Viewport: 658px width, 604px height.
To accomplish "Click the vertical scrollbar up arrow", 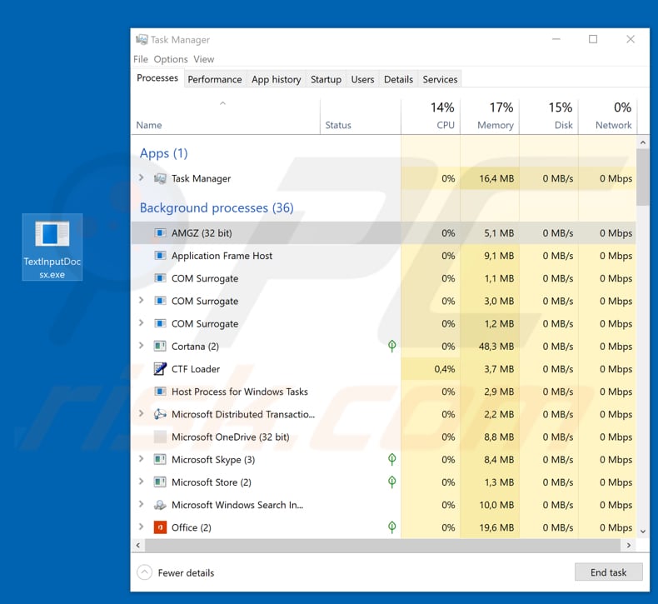I will click(643, 142).
